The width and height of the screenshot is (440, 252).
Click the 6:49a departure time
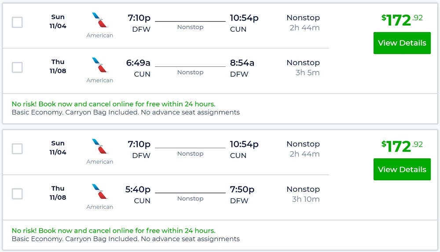pyautogui.click(x=138, y=63)
